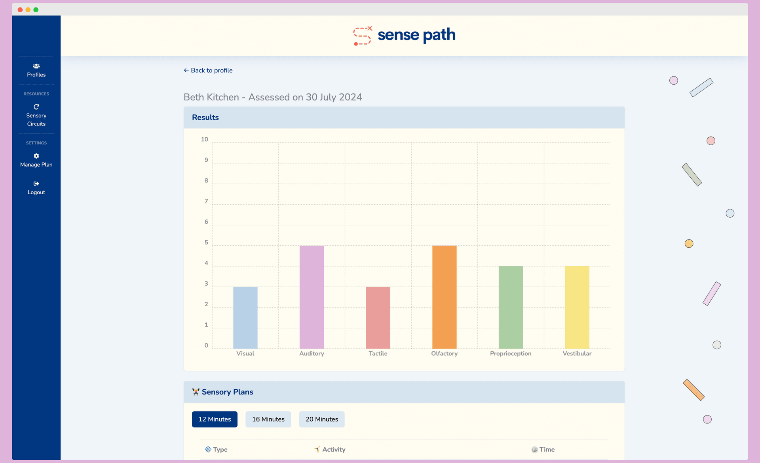This screenshot has height=463, width=760.
Task: Click the Logout arrow icon
Action: pos(36,184)
